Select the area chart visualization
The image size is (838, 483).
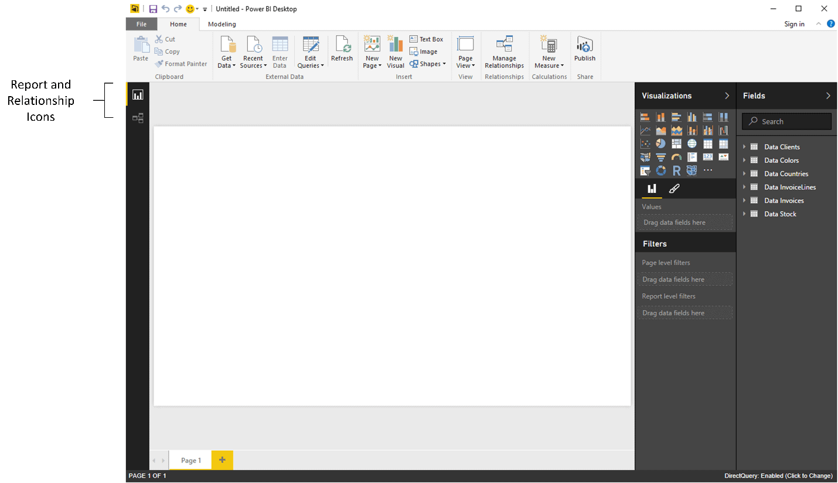tap(661, 130)
